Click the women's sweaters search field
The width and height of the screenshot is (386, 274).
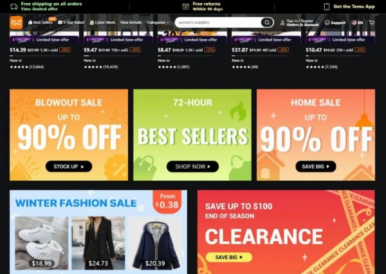(218, 23)
